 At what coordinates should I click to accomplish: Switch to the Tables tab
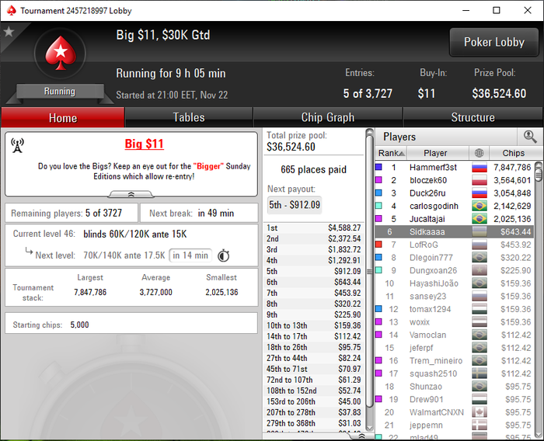(x=189, y=117)
